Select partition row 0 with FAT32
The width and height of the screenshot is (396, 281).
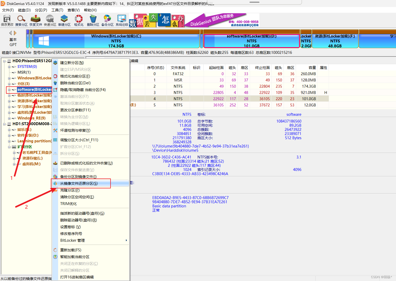click(229, 74)
